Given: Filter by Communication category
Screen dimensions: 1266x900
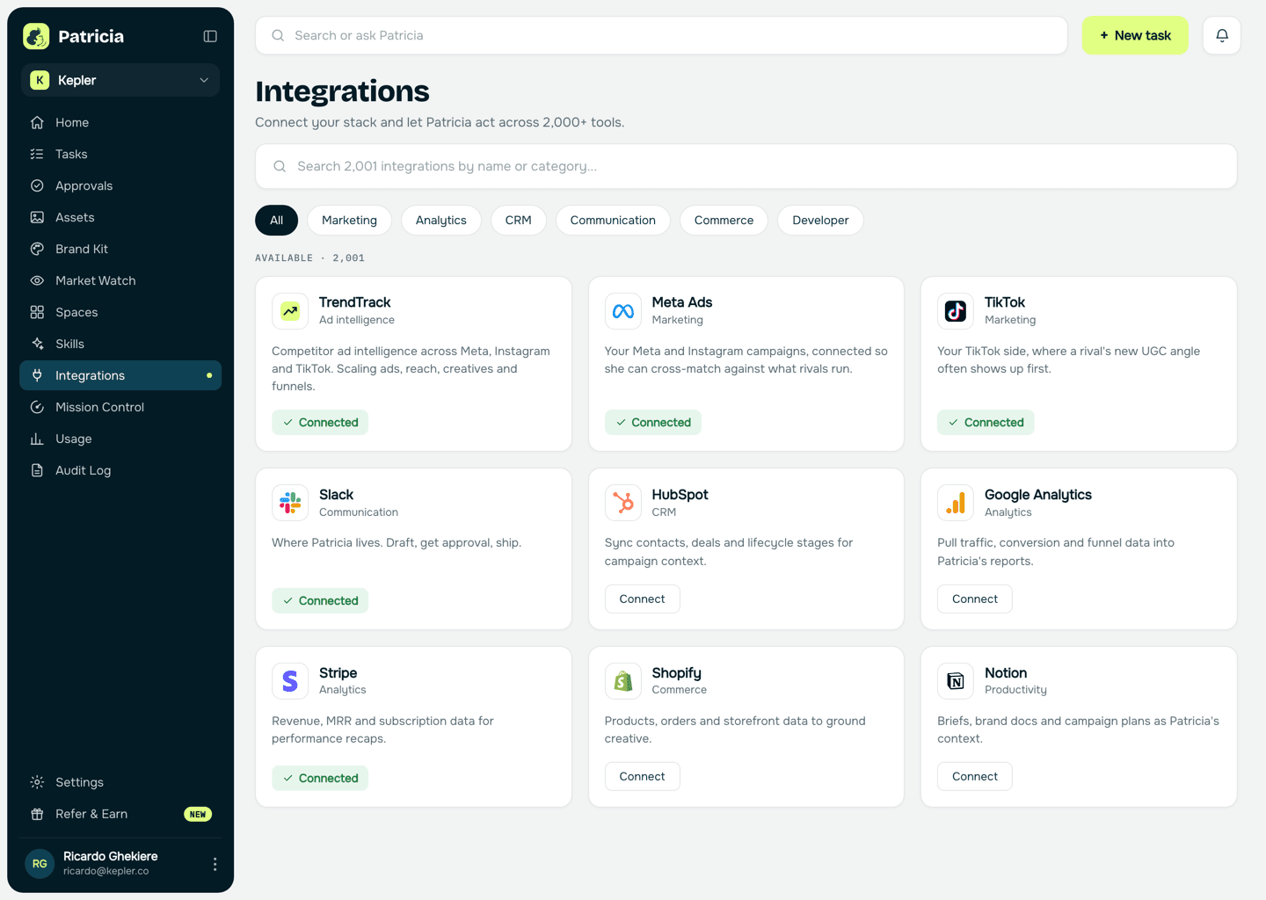Looking at the screenshot, I should tap(613, 221).
